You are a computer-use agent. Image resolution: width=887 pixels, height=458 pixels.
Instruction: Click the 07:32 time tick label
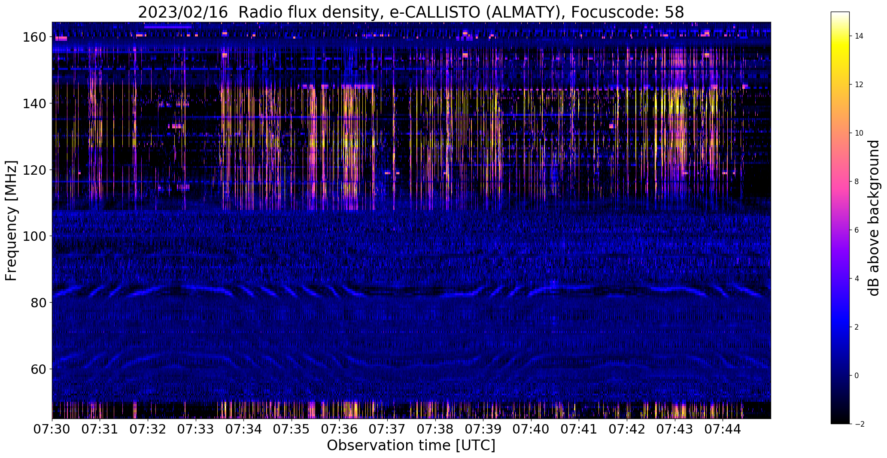point(148,429)
